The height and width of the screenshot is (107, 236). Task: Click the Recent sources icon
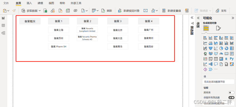83,11
